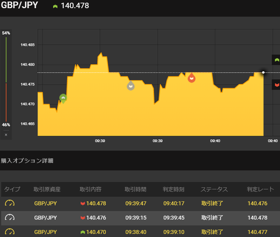Click the red down-arrow sell button on chart edge
This screenshot has height=237, width=280.
[276, 84]
